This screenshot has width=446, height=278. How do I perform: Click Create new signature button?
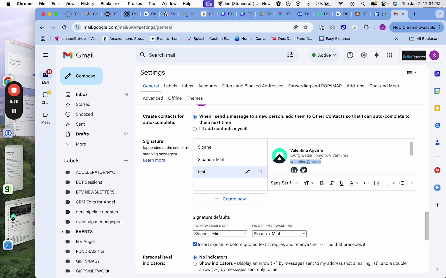(x=230, y=199)
